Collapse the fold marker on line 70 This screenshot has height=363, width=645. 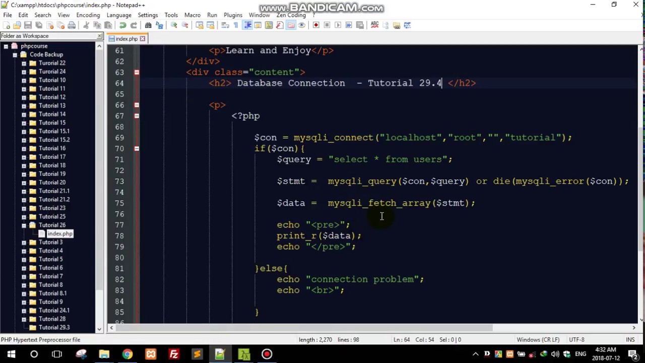[x=137, y=149]
